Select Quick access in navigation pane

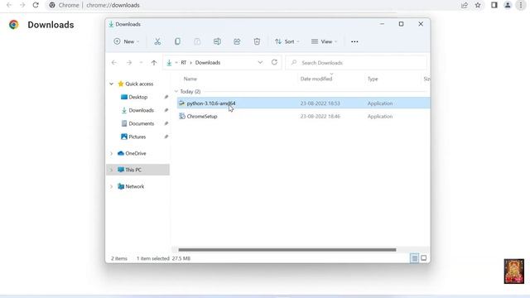139,84
